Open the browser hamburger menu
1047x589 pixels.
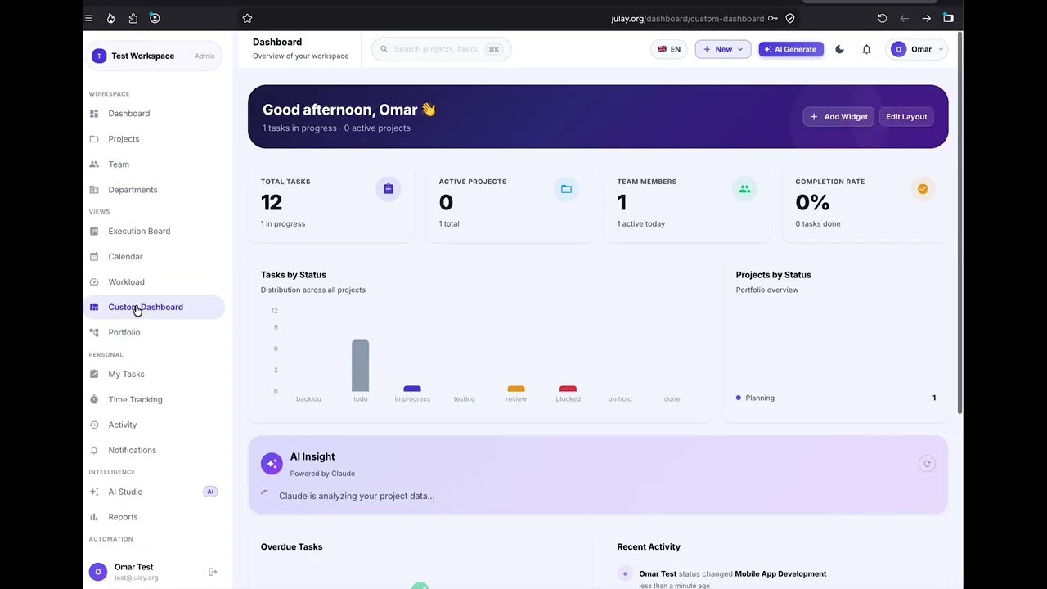point(88,18)
